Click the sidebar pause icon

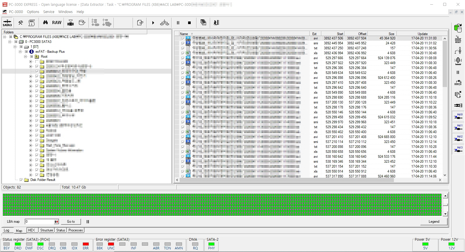[x=458, y=72]
